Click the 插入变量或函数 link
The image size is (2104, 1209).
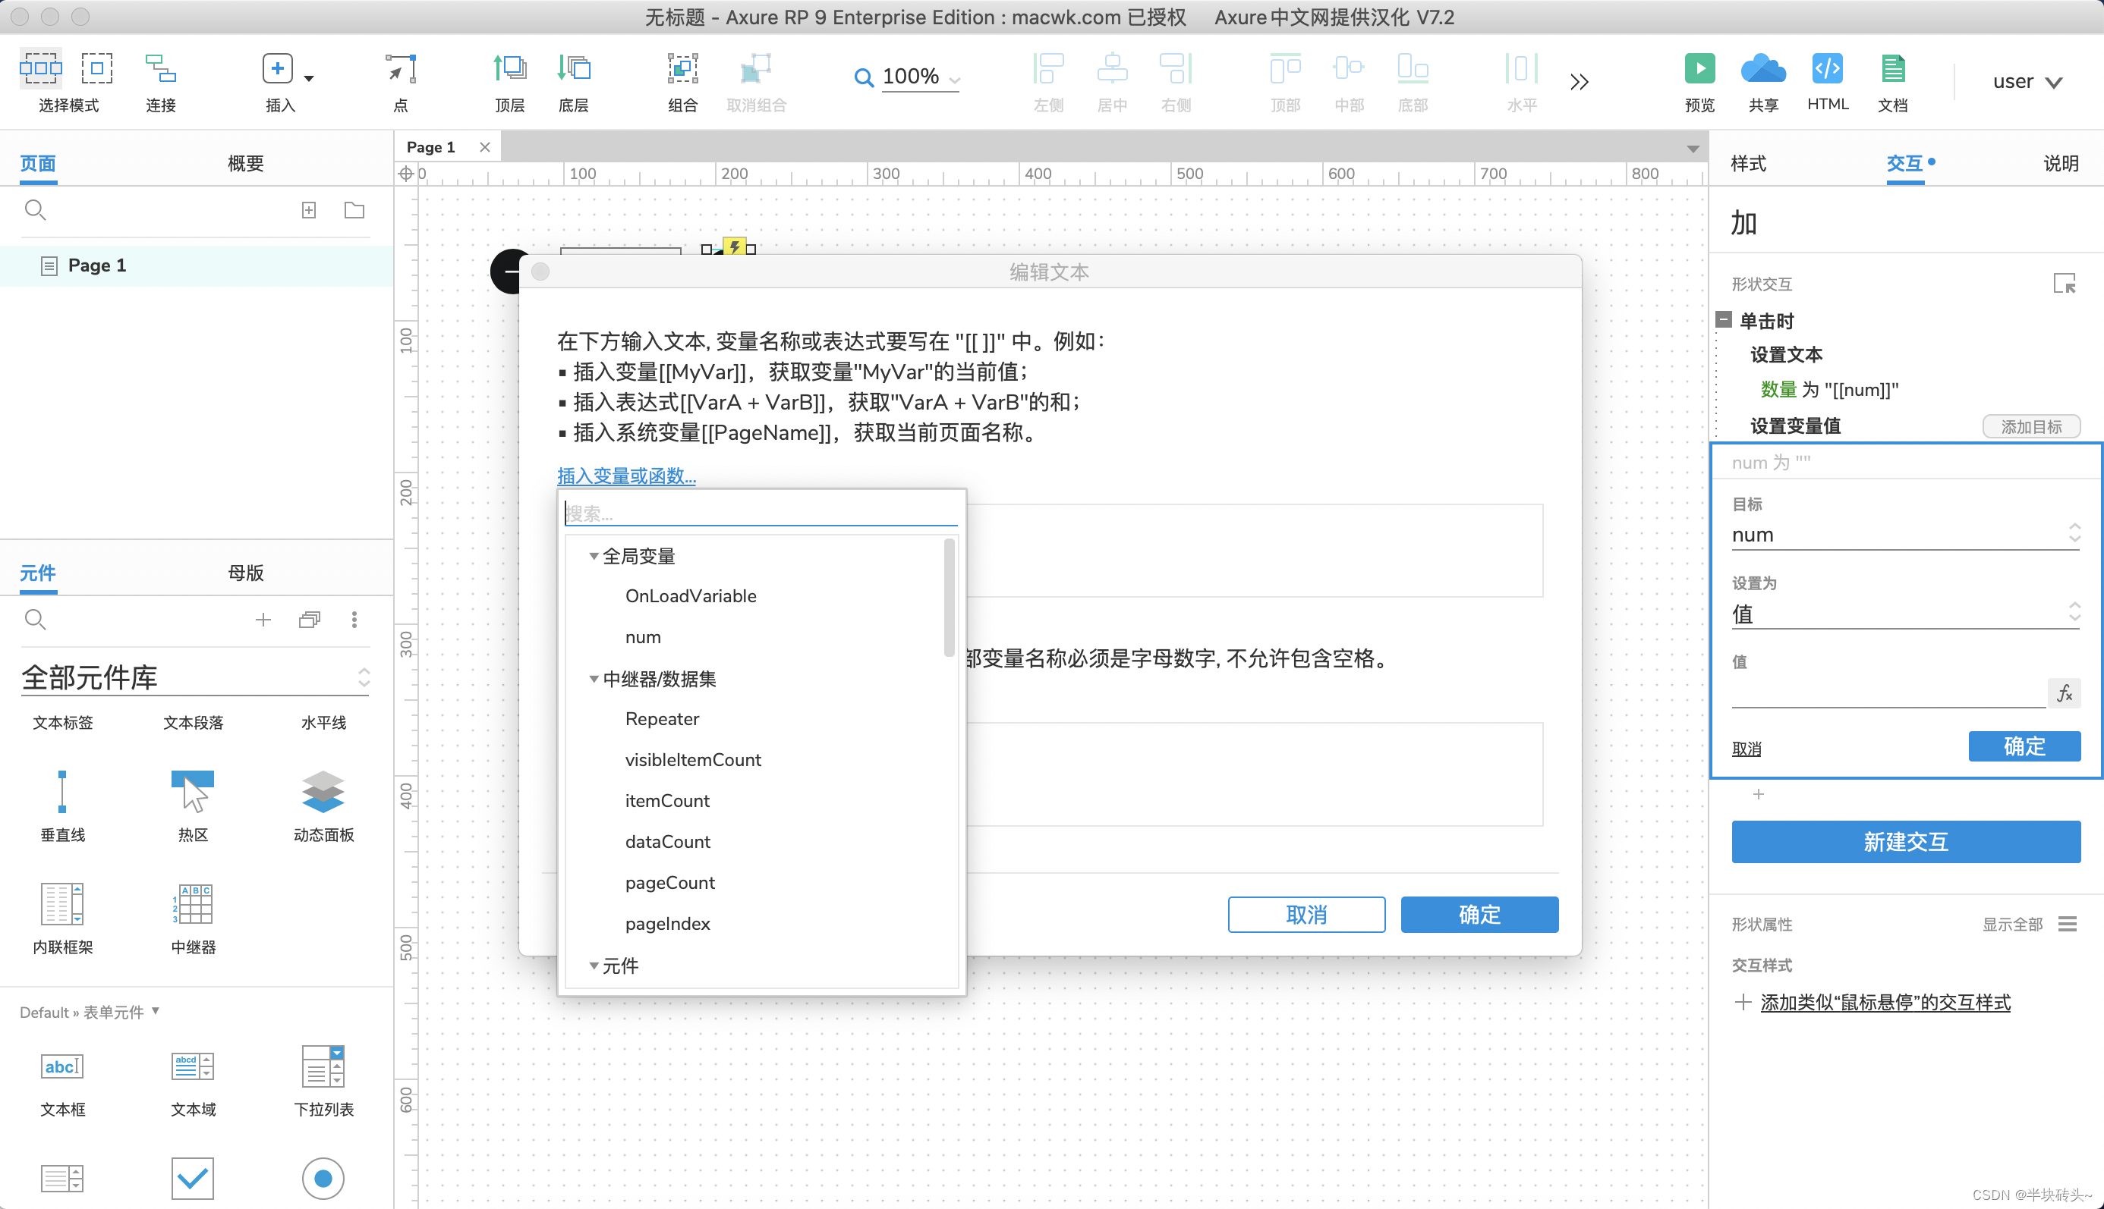point(626,476)
